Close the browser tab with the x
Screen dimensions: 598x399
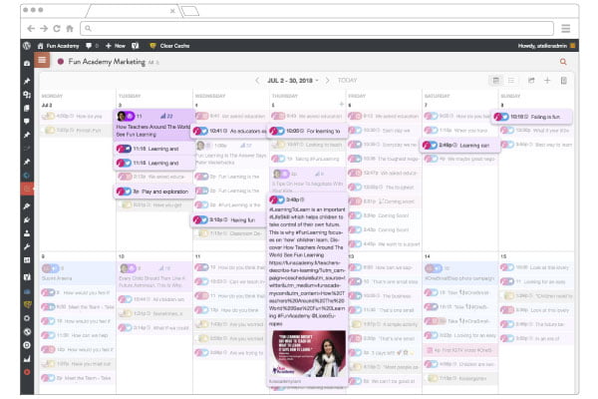(172, 11)
